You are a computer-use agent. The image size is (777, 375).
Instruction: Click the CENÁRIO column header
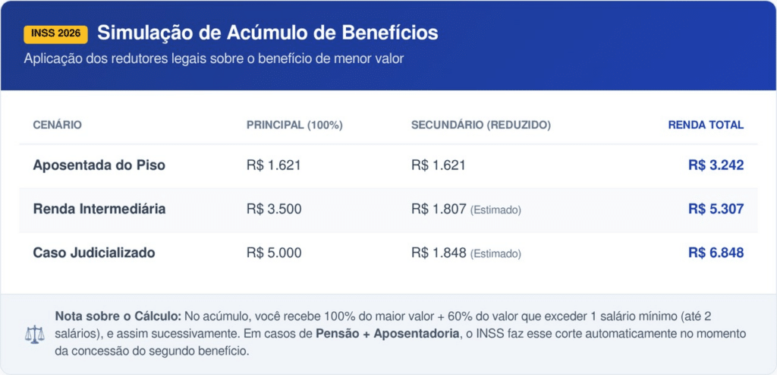coord(57,124)
